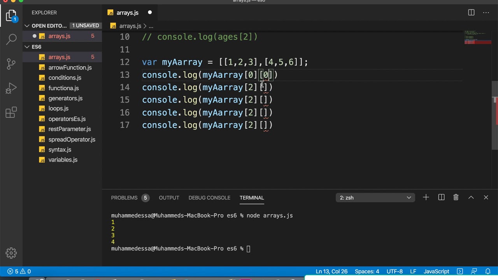This screenshot has height=280, width=498.
Task: Open functiona.js file
Action: click(63, 88)
